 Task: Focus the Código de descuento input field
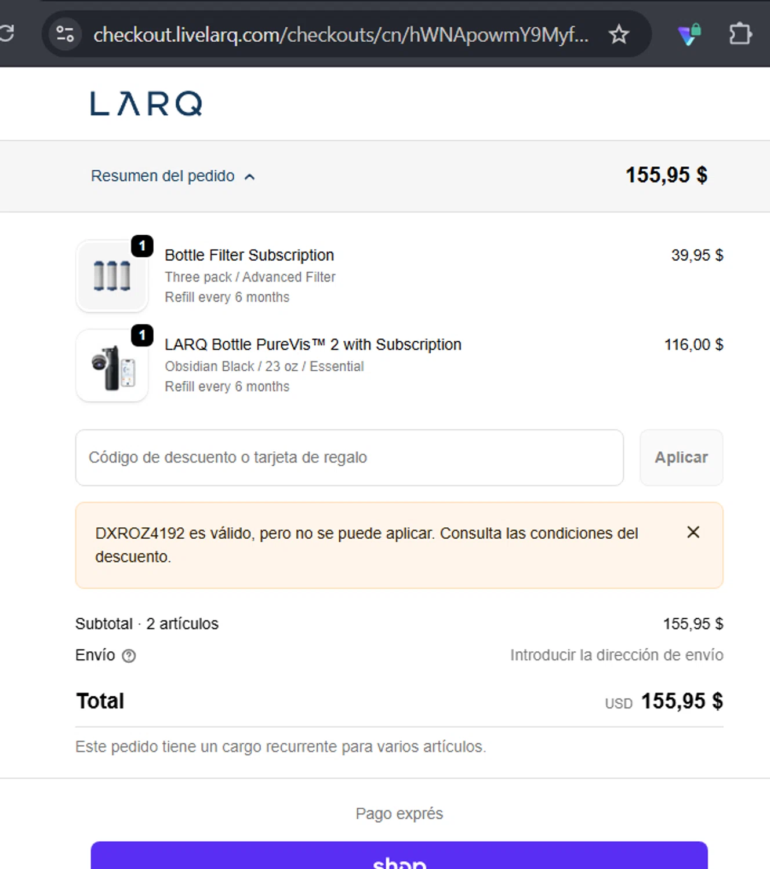coord(349,458)
